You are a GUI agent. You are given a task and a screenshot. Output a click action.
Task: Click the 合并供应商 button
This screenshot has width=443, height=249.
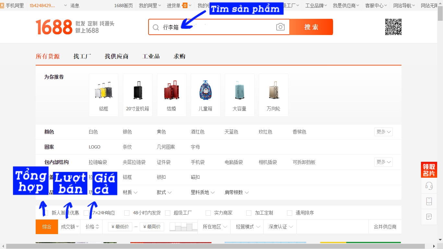click(x=385, y=227)
